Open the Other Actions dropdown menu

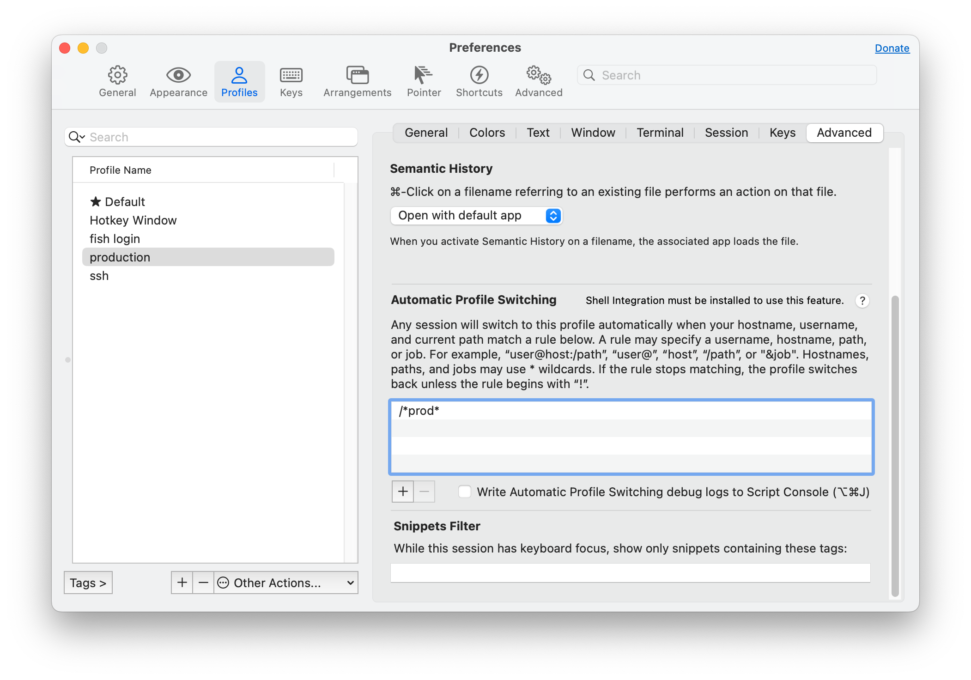point(286,583)
